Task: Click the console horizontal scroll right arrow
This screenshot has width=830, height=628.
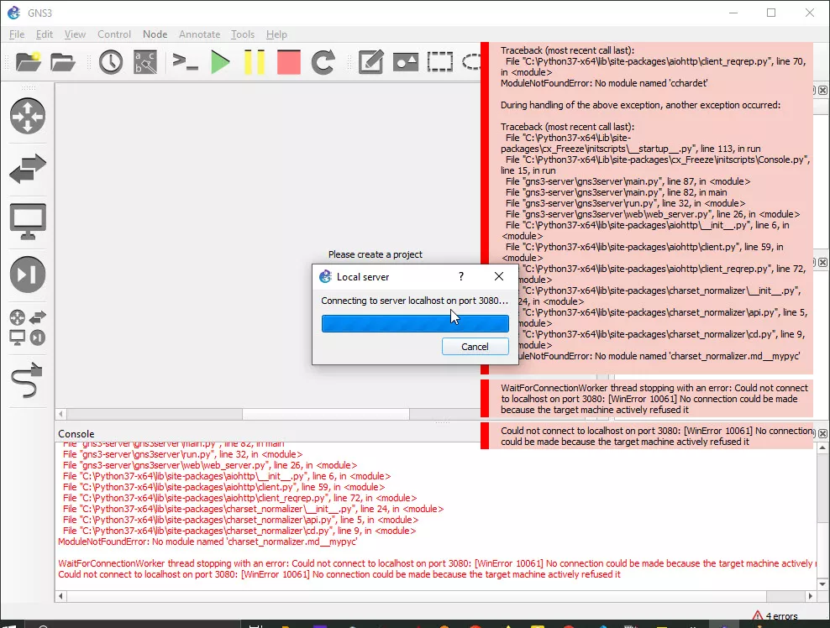Action: tap(811, 596)
